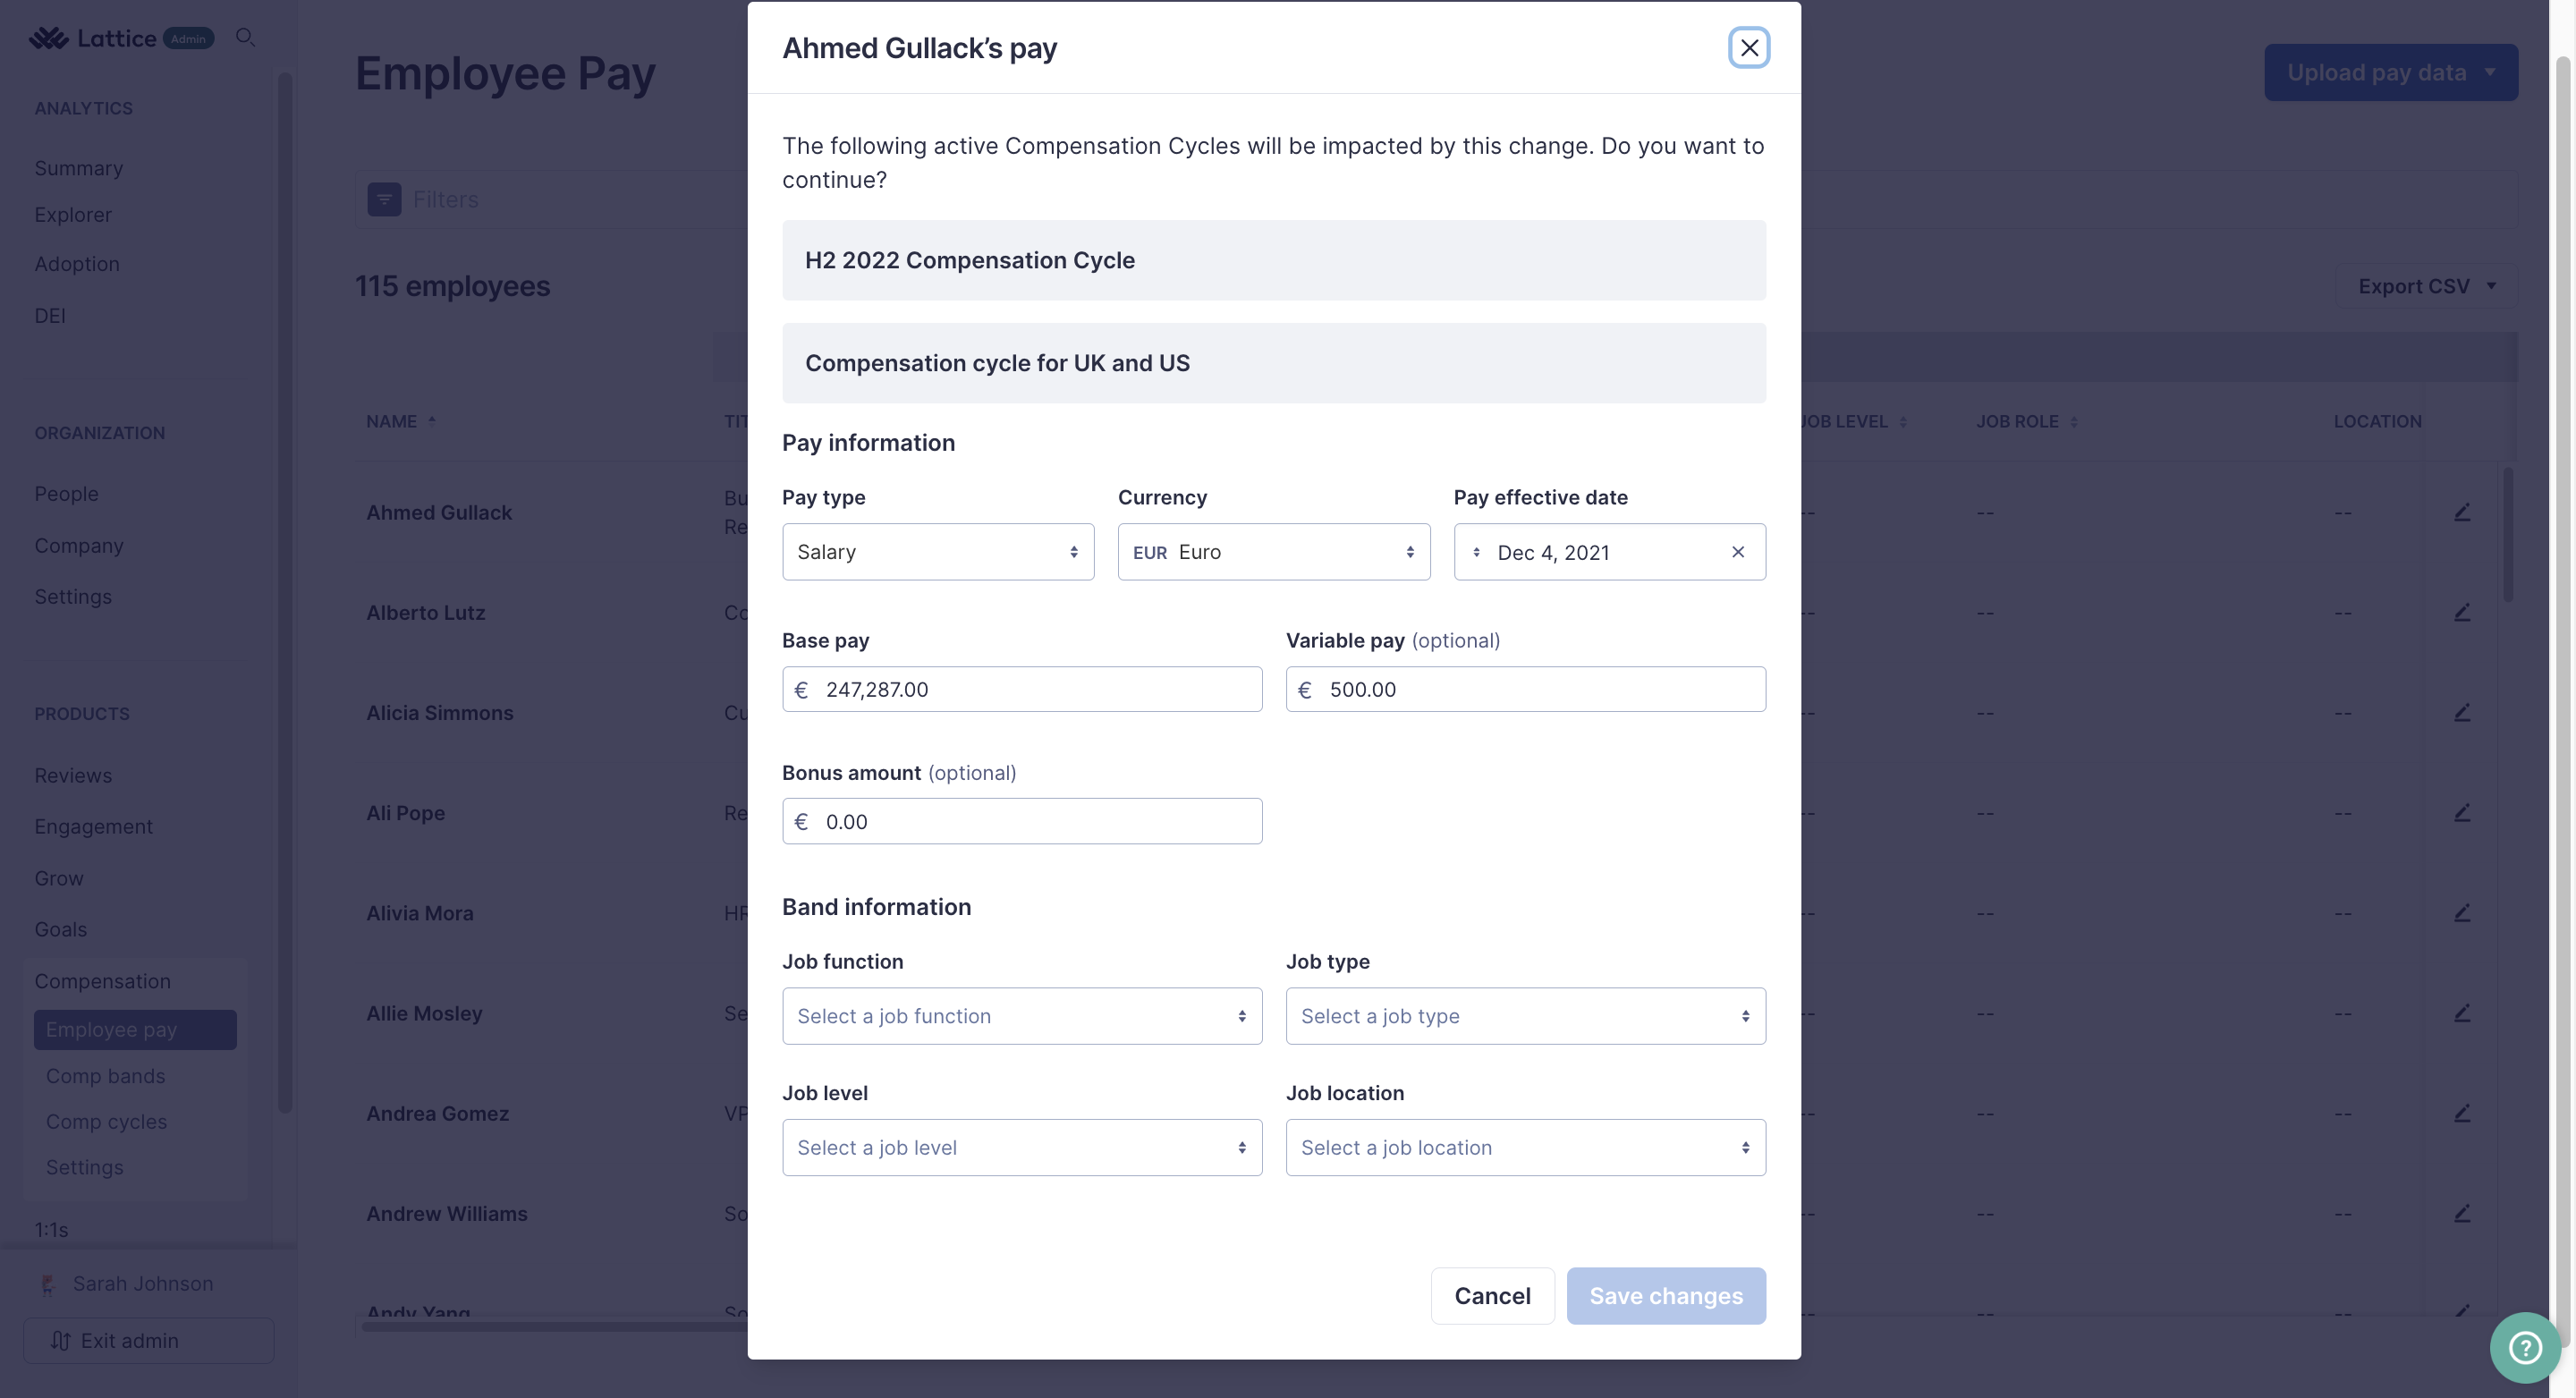
Task: Sort by Job Role column arrow
Action: [x=2073, y=421]
